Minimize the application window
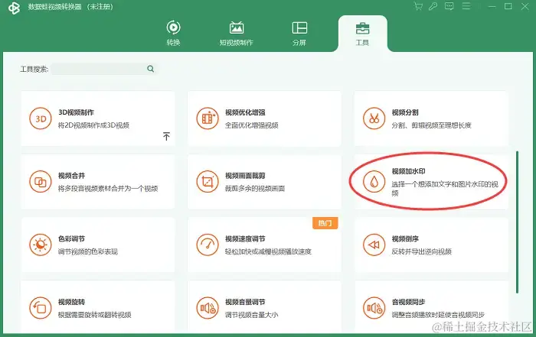536x337 pixels. pyautogui.click(x=492, y=6)
